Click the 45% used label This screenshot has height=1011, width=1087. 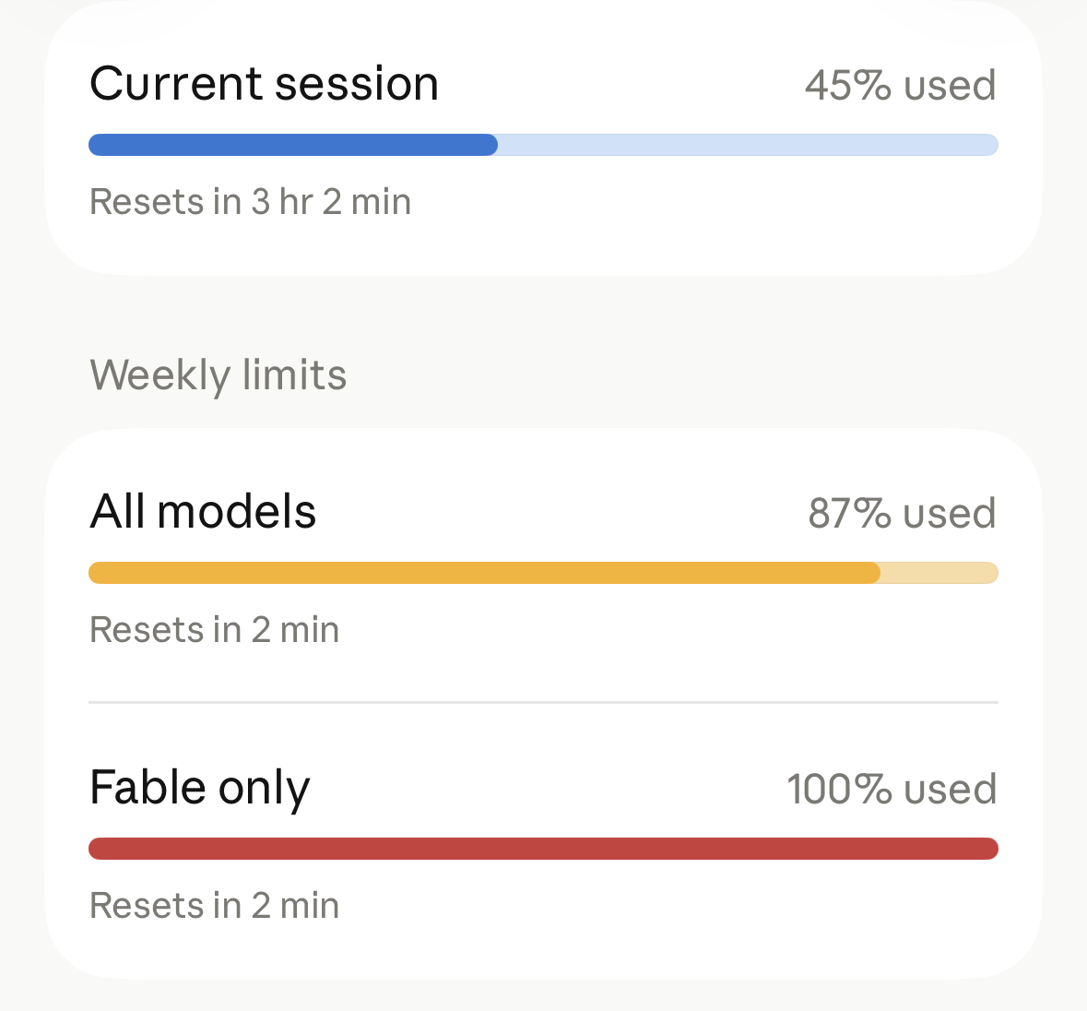tap(900, 85)
